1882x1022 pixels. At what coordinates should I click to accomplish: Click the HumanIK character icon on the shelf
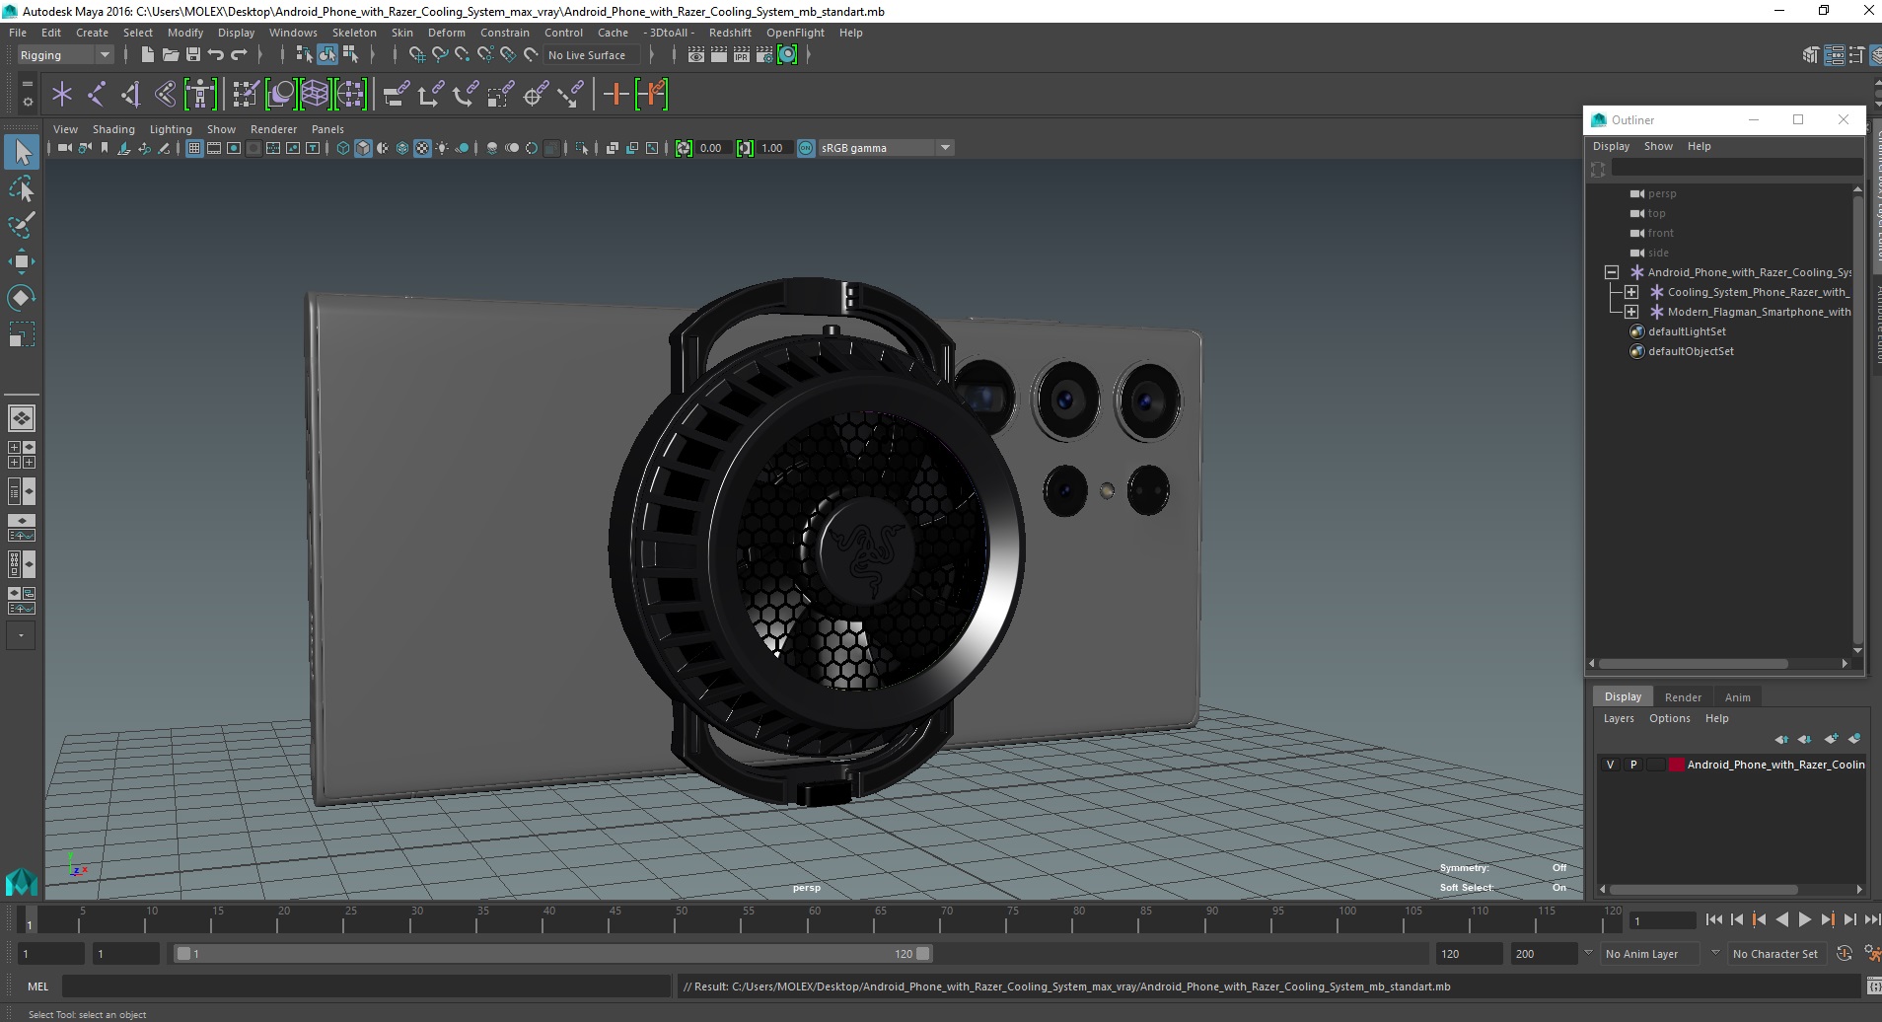pos(200,95)
